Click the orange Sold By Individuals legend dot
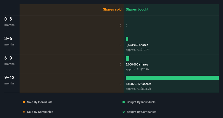 [x=24, y=102]
